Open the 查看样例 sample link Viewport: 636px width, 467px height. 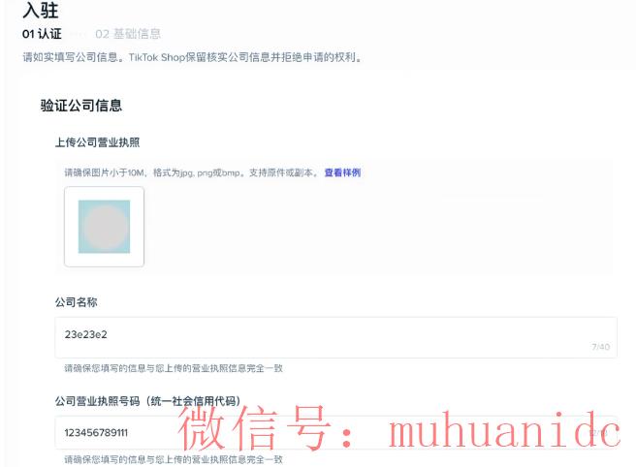342,172
